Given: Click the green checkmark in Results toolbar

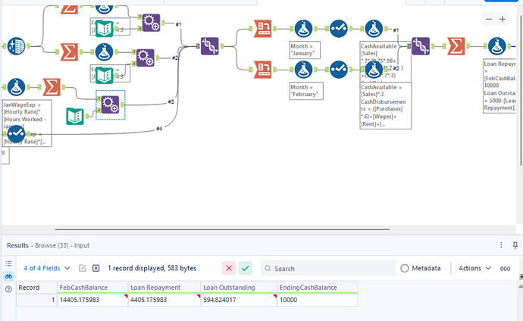Looking at the screenshot, I should [245, 268].
